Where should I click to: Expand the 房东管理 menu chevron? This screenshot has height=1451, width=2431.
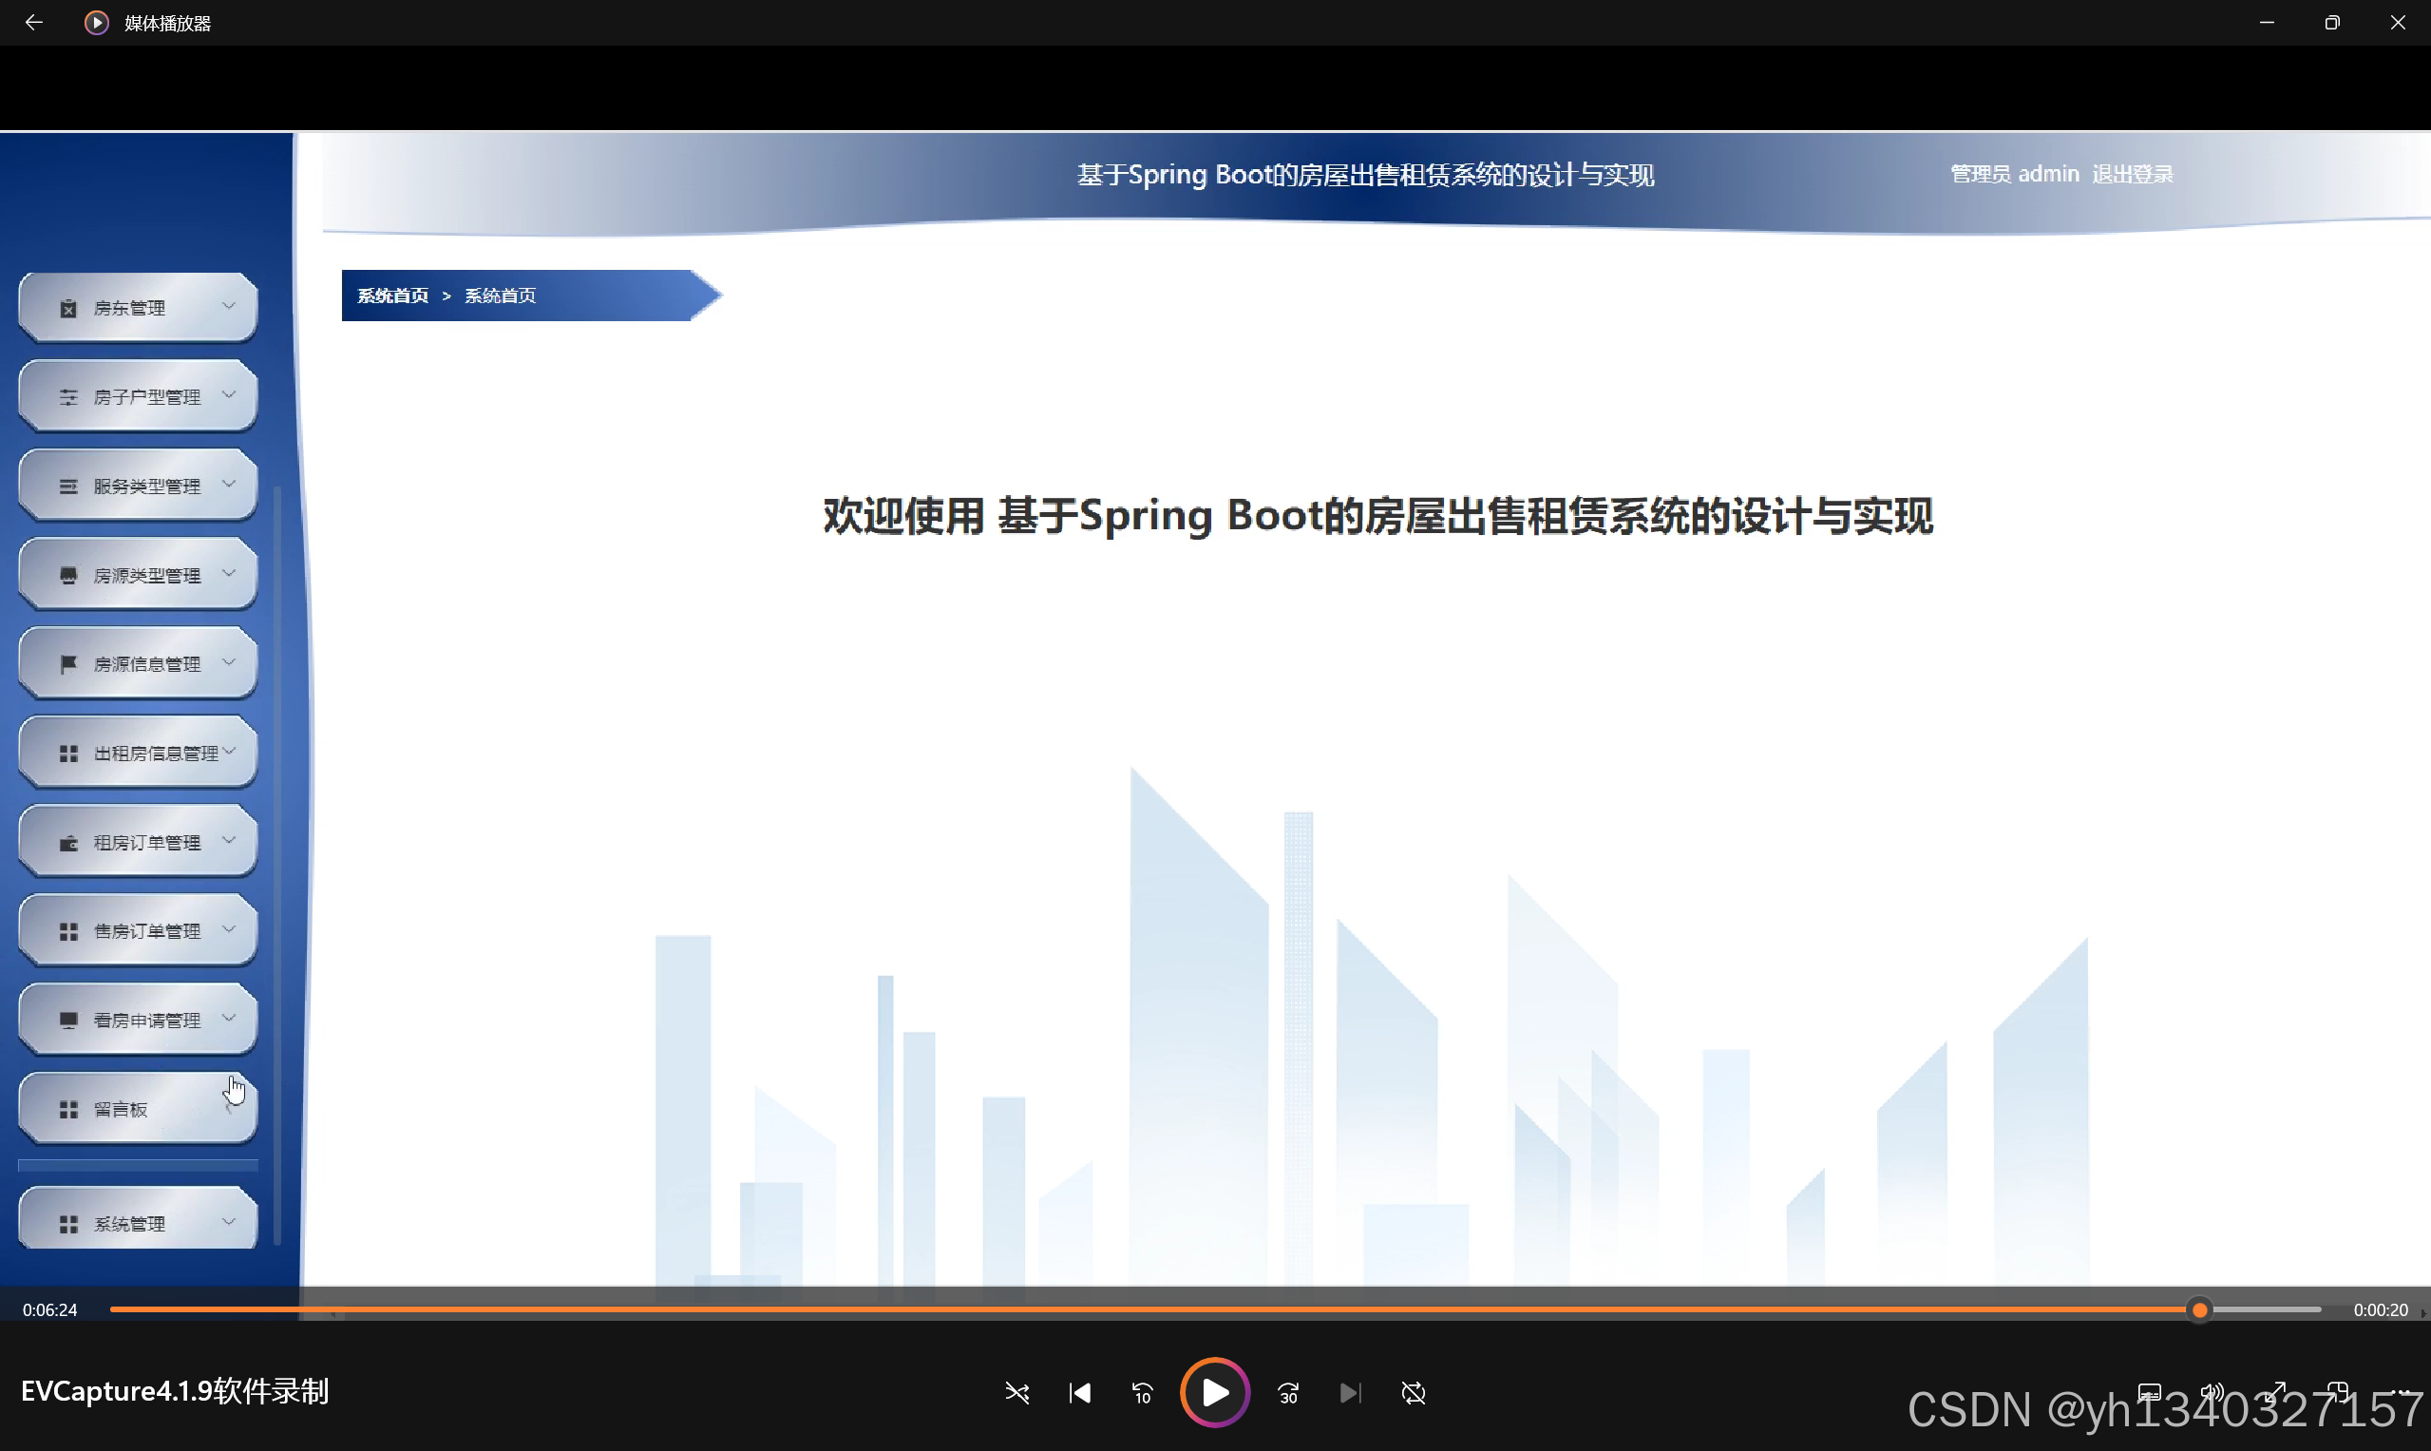point(229,306)
